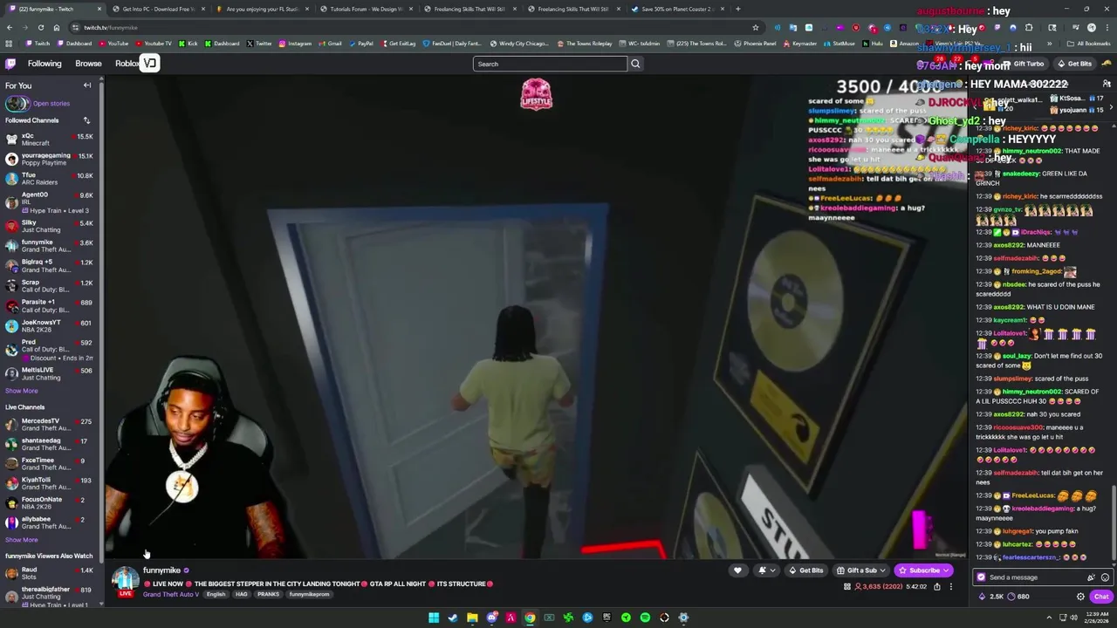Image resolution: width=1117 pixels, height=628 pixels.
Task: Open Kick bookmark
Action: coord(188,44)
